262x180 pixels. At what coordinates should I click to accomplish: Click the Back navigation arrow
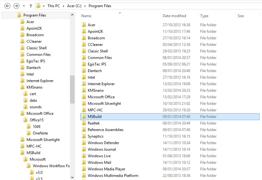(7, 6)
